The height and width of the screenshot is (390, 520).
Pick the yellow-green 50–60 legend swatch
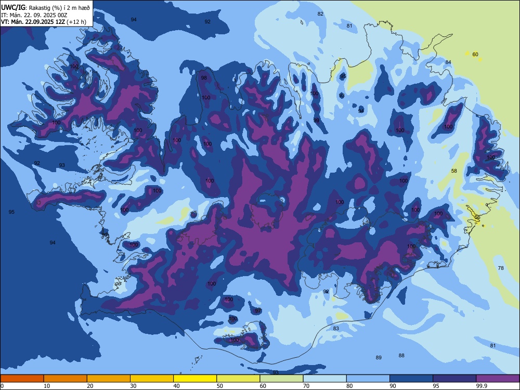pos(238,379)
